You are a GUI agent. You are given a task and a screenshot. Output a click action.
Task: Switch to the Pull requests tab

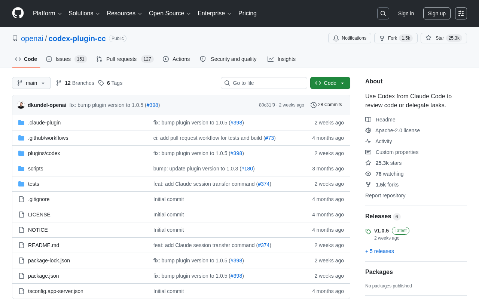click(125, 59)
